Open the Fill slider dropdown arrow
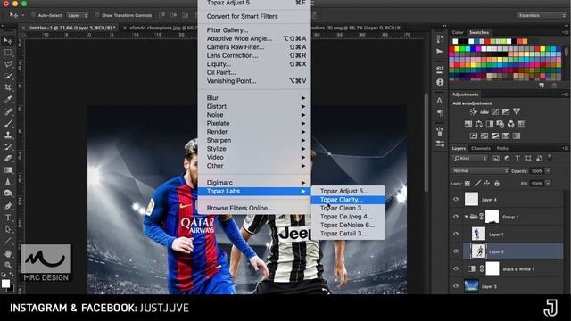 [x=548, y=184]
